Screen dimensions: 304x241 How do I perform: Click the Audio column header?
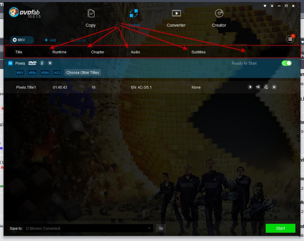click(x=135, y=52)
